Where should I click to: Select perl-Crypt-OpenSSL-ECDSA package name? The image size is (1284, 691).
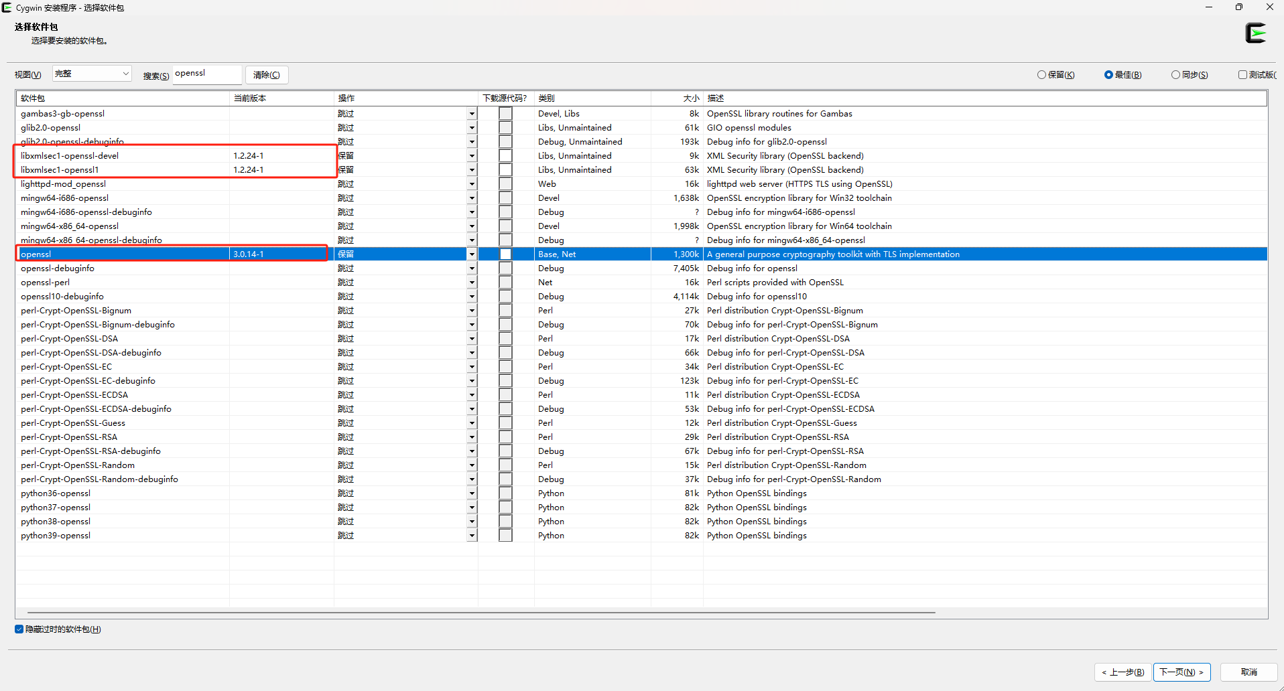coord(74,395)
